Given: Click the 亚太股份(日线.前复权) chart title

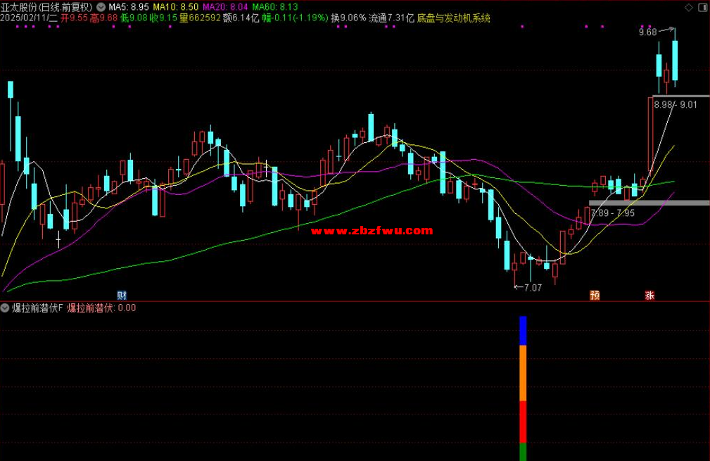Looking at the screenshot, I should [x=46, y=7].
